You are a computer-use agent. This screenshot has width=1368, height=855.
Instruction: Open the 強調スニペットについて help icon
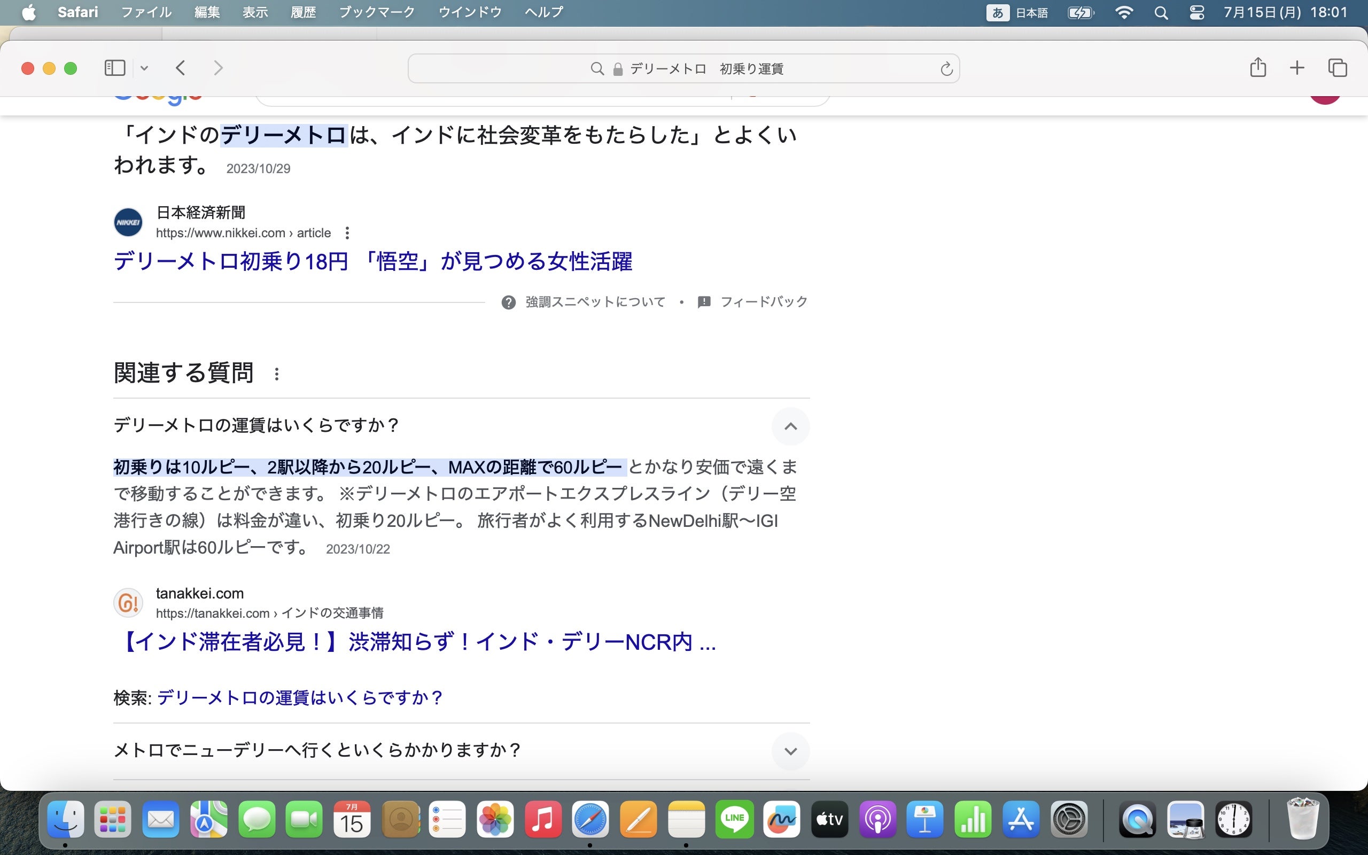point(508,302)
